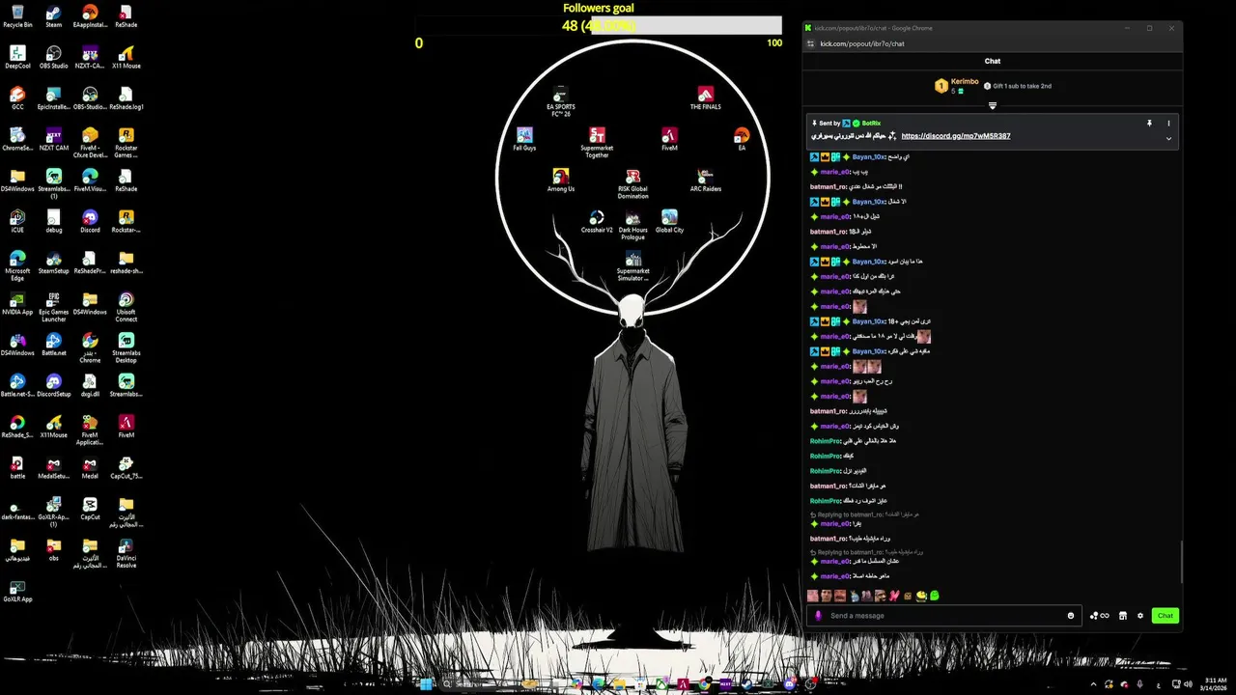Select the RISK Global Domination icon

pos(633,183)
